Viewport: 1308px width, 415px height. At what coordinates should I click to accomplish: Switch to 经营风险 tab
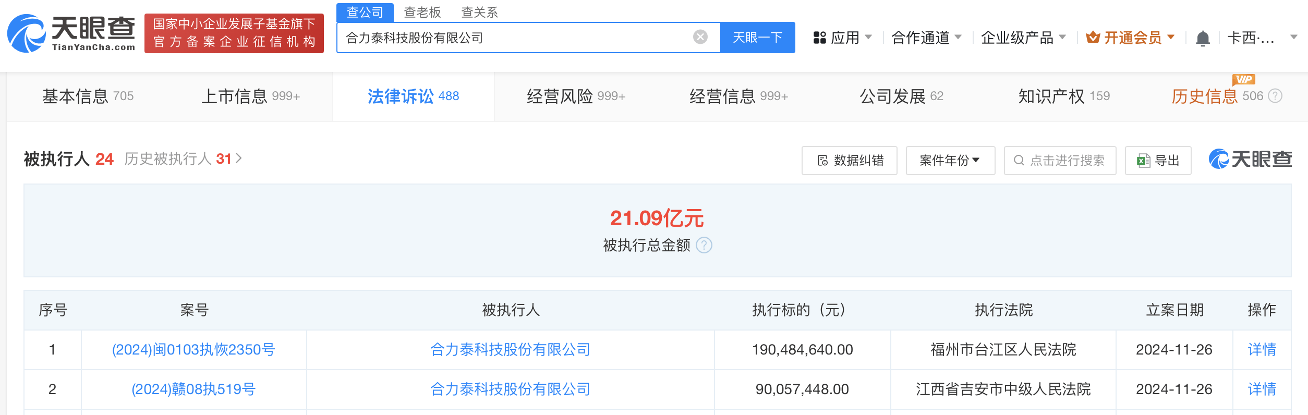click(576, 96)
